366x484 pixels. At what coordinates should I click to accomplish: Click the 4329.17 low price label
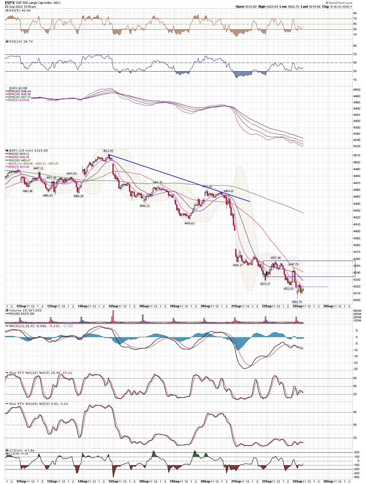click(x=265, y=284)
